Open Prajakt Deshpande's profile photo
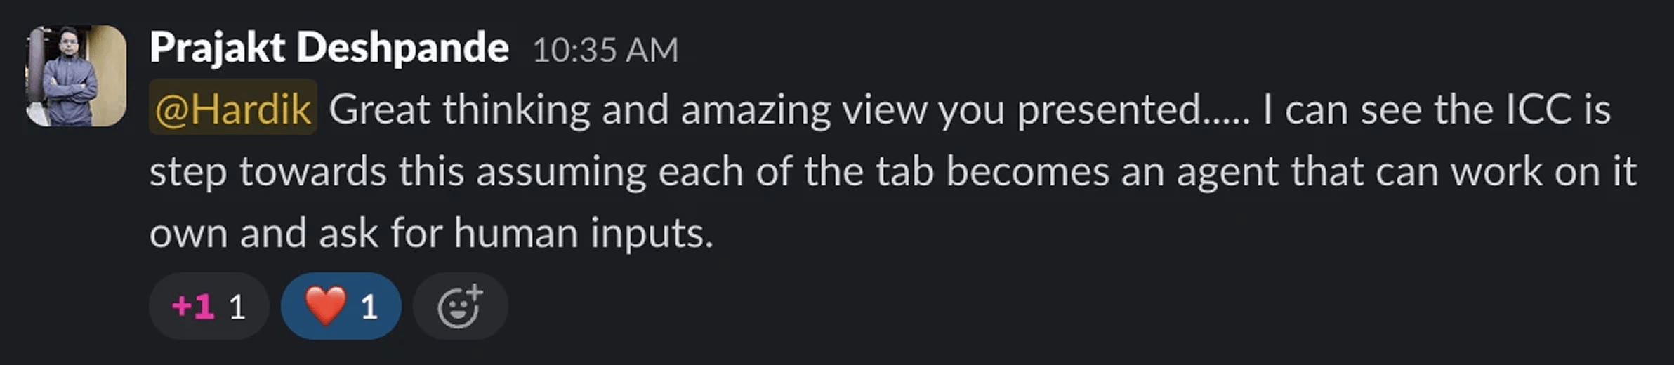The width and height of the screenshot is (1674, 365). [76, 76]
